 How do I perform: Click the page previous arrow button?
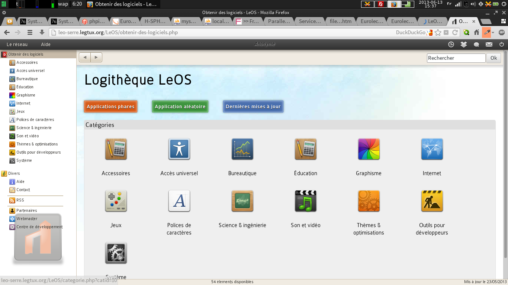85,58
